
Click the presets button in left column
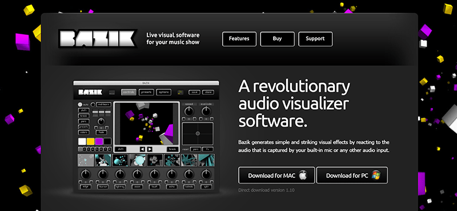pyautogui.click(x=83, y=127)
